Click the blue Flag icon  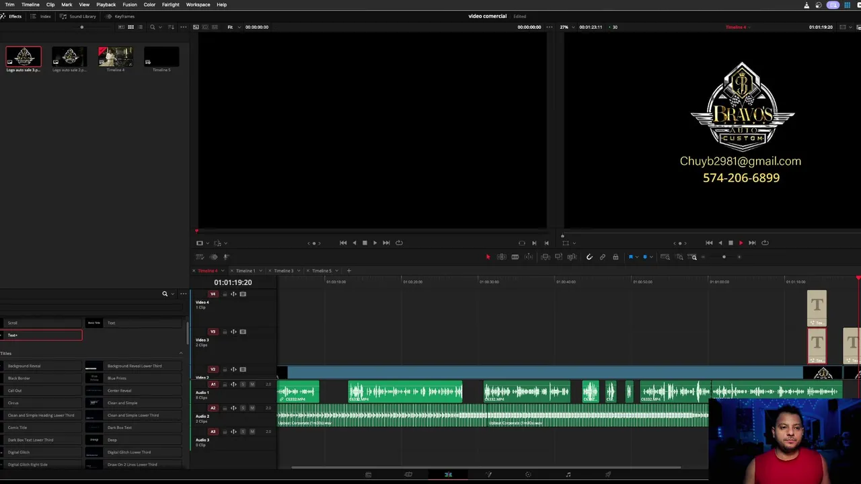[x=631, y=257]
